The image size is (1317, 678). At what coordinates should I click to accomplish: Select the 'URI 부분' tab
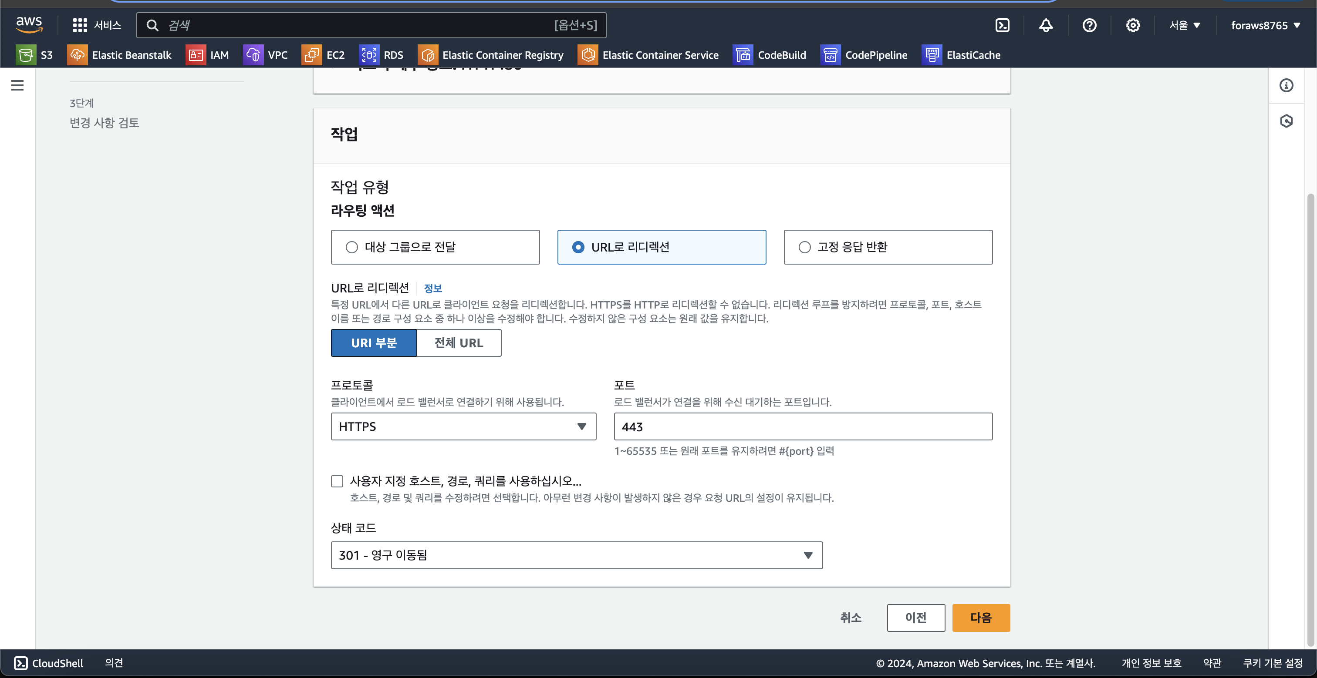click(x=374, y=343)
